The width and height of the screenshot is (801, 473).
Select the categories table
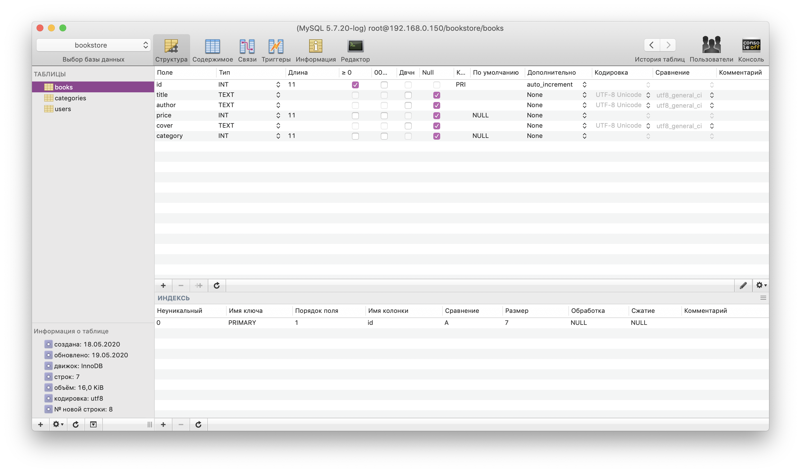click(70, 98)
